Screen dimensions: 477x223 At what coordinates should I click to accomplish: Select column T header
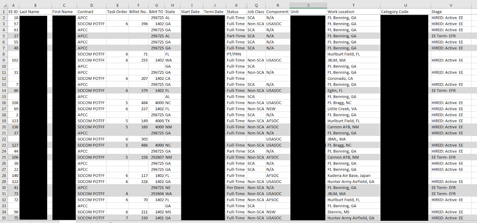353,5
